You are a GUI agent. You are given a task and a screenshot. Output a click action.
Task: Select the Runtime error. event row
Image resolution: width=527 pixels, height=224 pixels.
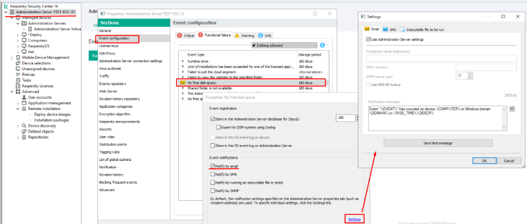(253, 62)
